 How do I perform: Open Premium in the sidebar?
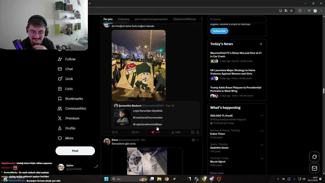click(x=69, y=118)
